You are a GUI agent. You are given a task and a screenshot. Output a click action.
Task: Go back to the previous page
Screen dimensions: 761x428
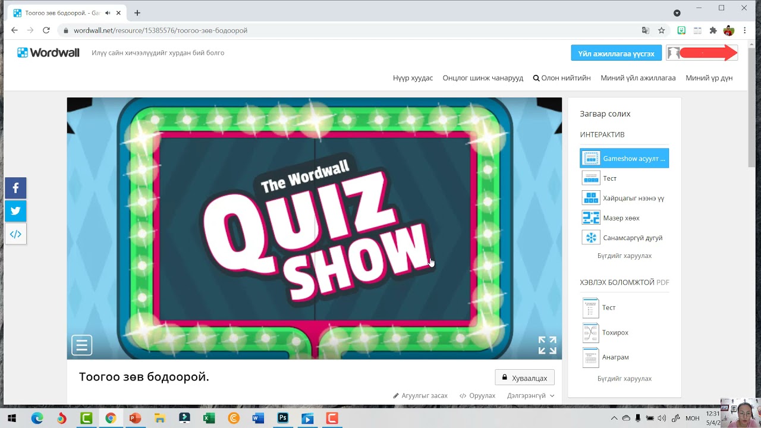14,30
